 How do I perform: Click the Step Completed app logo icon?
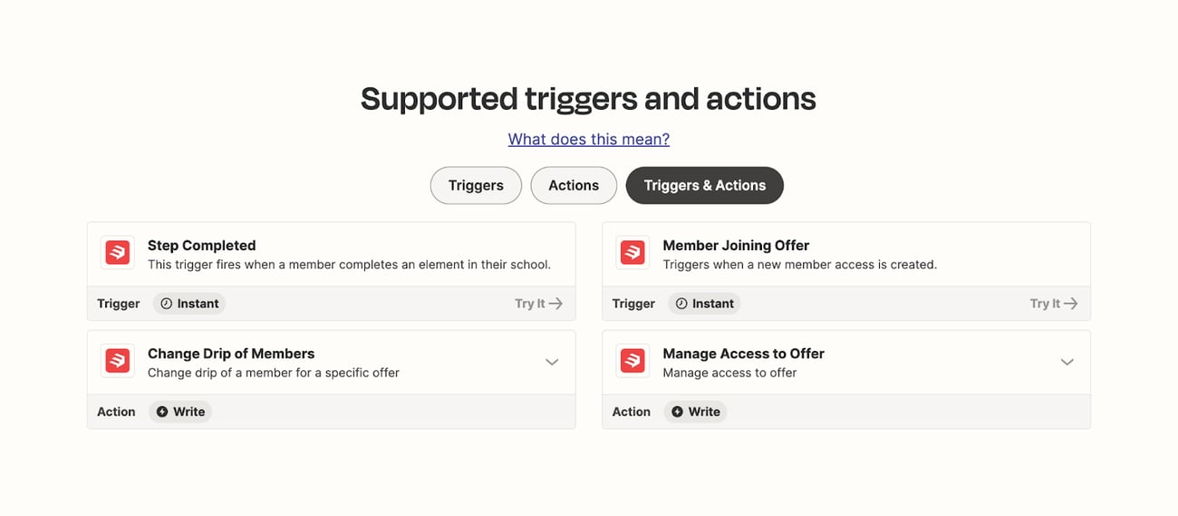tap(118, 253)
